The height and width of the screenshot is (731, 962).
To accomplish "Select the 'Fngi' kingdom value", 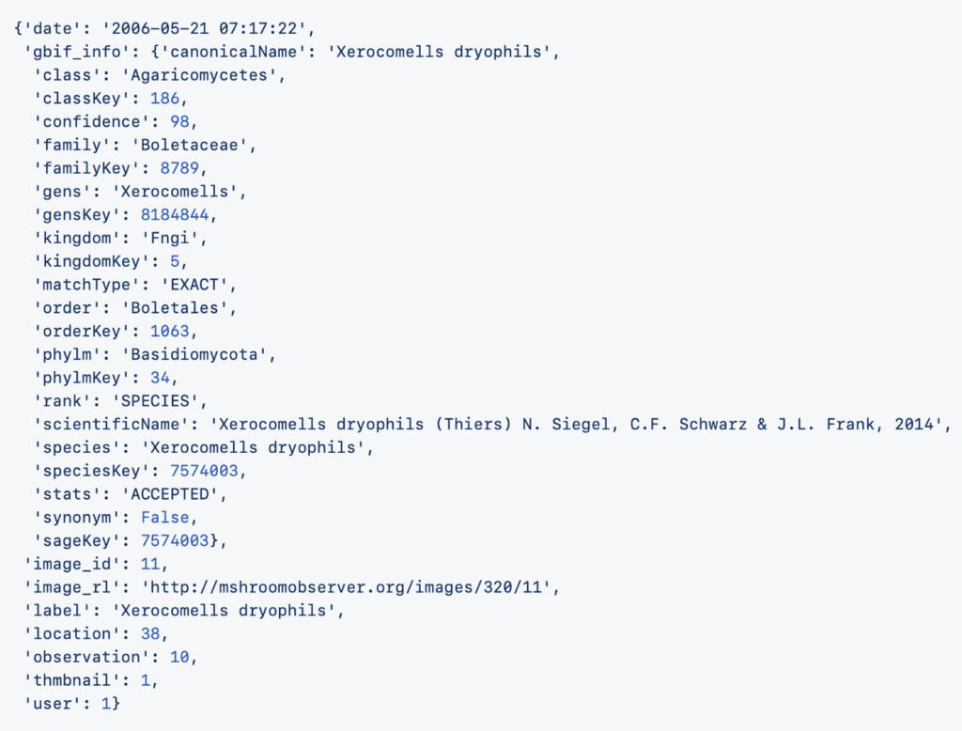I will tap(170, 238).
